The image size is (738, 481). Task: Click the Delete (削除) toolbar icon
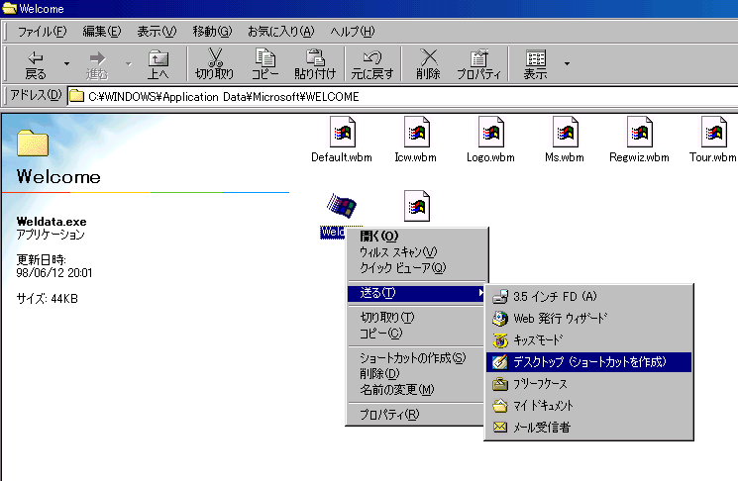(428, 65)
